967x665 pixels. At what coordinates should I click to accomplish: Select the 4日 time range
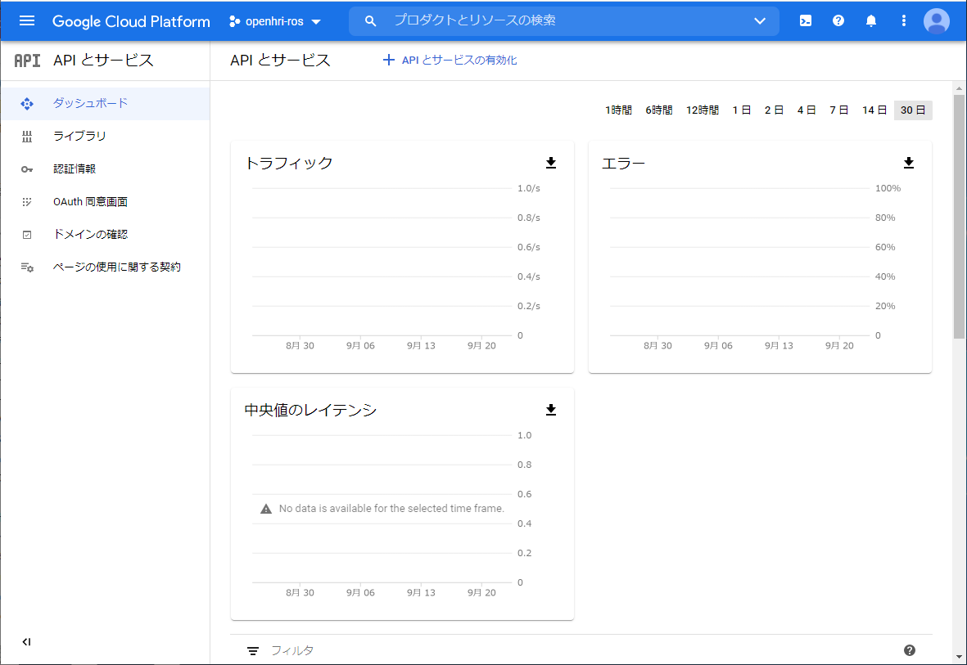pos(807,110)
